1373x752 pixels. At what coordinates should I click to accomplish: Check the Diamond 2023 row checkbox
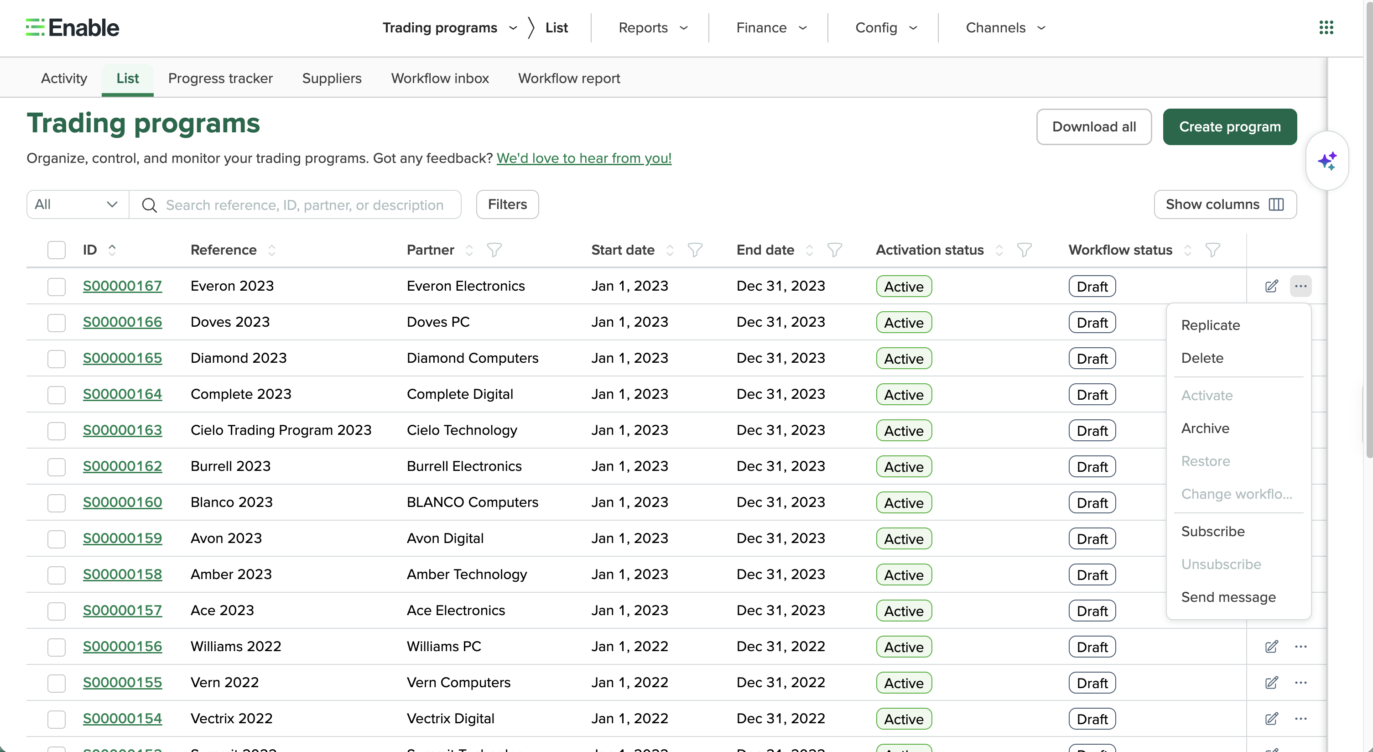click(x=56, y=358)
